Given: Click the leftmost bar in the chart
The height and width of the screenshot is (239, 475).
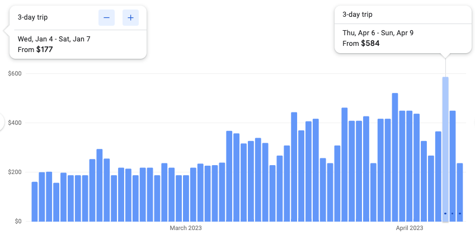Looking at the screenshot, I should click(35, 201).
